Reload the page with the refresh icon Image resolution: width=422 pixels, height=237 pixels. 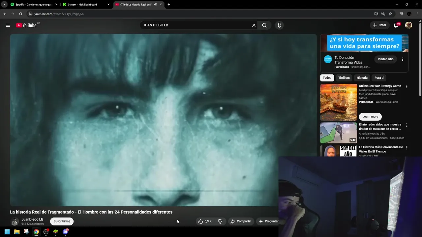[20, 14]
